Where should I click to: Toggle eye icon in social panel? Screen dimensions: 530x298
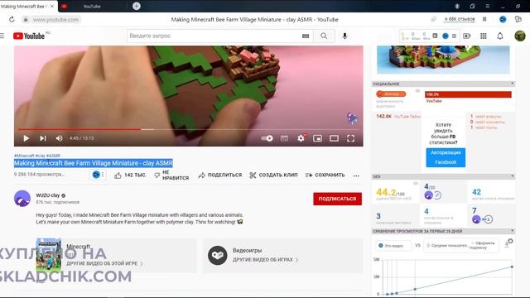pos(417,91)
